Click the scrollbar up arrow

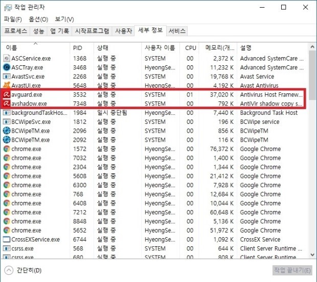click(312, 47)
